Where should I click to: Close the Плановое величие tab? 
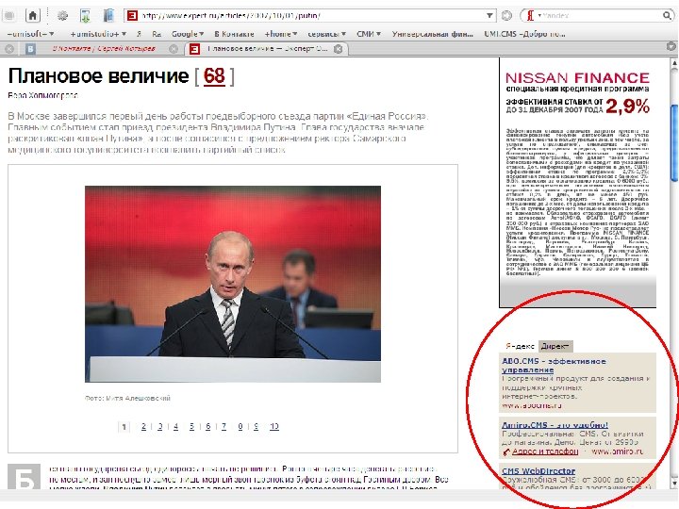(339, 49)
